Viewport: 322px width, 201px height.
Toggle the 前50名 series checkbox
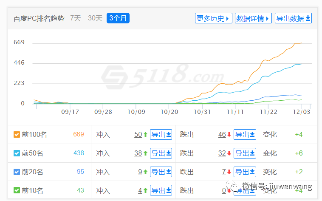[x=17, y=153]
